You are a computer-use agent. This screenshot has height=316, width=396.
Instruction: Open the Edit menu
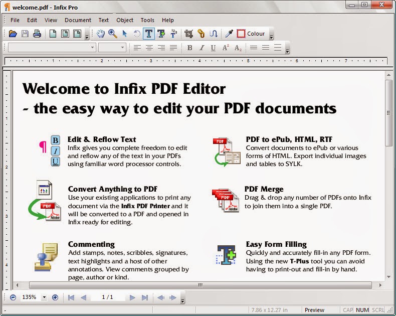pyautogui.click(x=32, y=20)
